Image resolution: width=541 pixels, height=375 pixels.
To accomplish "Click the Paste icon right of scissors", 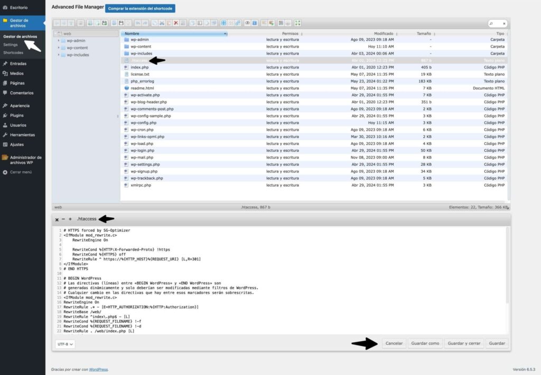I will (x=169, y=23).
